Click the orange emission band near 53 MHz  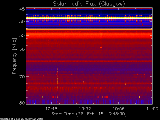pos(89,29)
